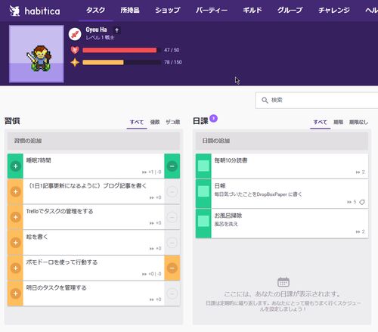Click the 検索 search field
Screen dimensions: 378x332
[317, 101]
